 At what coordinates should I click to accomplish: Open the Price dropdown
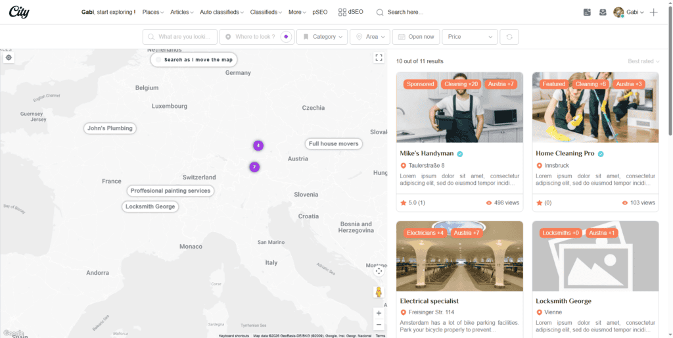[x=470, y=37]
